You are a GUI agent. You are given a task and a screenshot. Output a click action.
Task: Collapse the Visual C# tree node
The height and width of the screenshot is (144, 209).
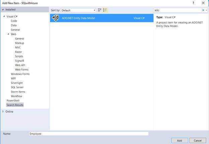coord(4,16)
